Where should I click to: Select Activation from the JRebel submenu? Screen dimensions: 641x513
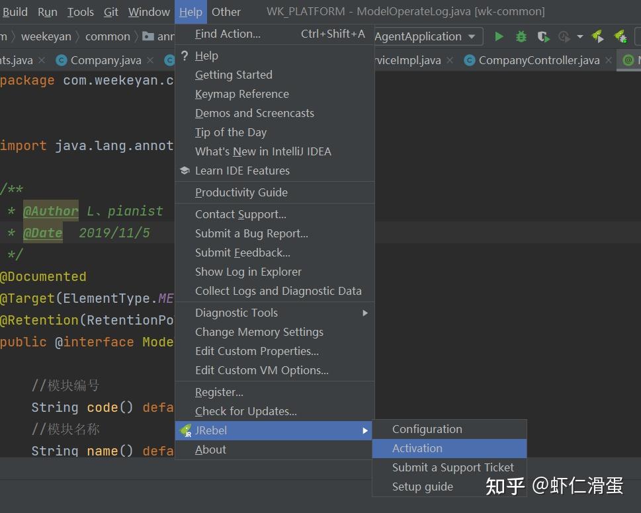click(417, 448)
